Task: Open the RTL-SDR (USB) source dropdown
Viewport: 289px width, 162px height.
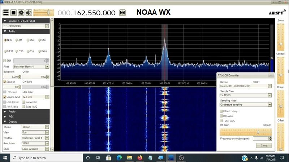Action: click(x=47, y=26)
